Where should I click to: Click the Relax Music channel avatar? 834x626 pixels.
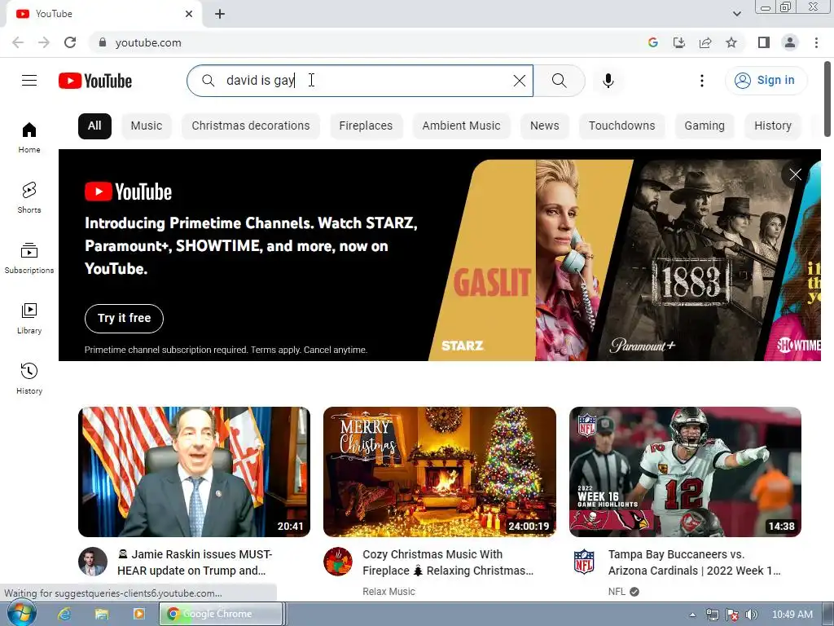click(338, 562)
